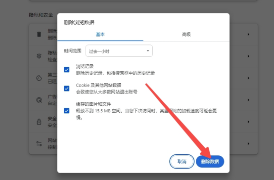This screenshot has height=180, width=274.
Task: Open the 时间范围 dropdown showing 过去一小时
Action: click(x=119, y=51)
